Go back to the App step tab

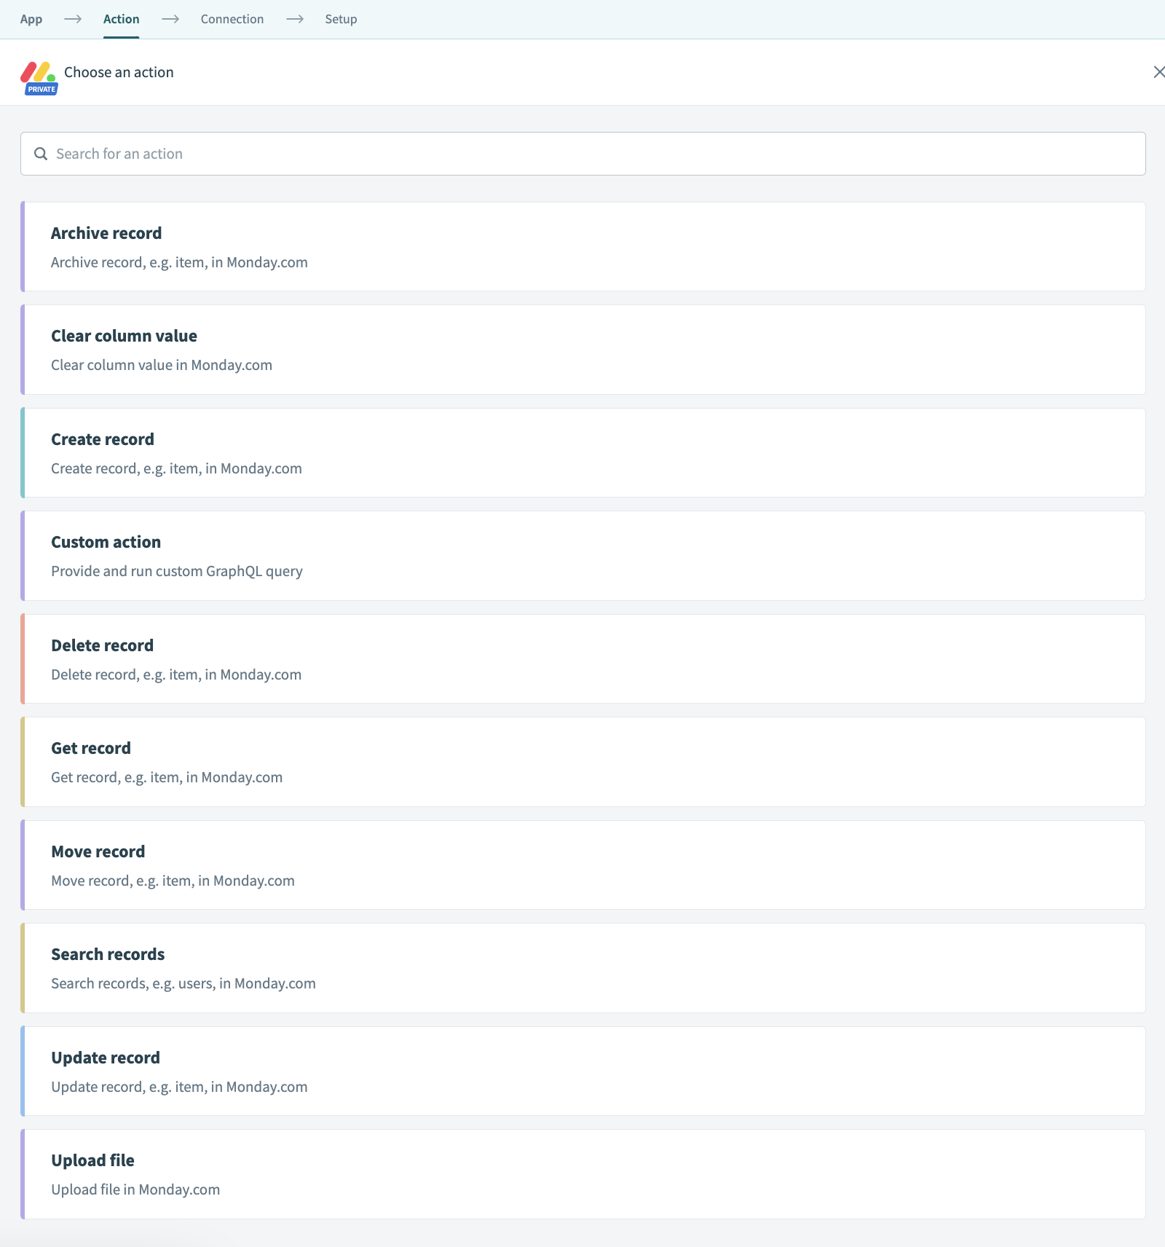point(31,19)
